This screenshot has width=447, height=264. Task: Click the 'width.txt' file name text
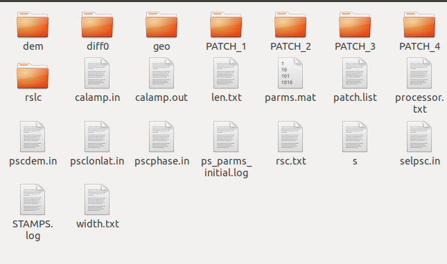(98, 224)
